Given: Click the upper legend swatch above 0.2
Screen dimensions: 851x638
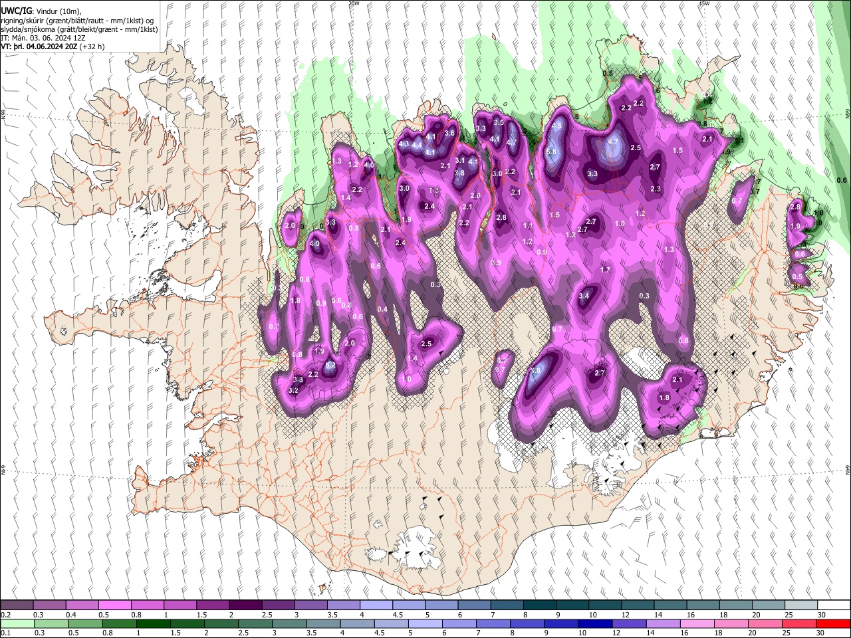Looking at the screenshot, I should pyautogui.click(x=17, y=605).
